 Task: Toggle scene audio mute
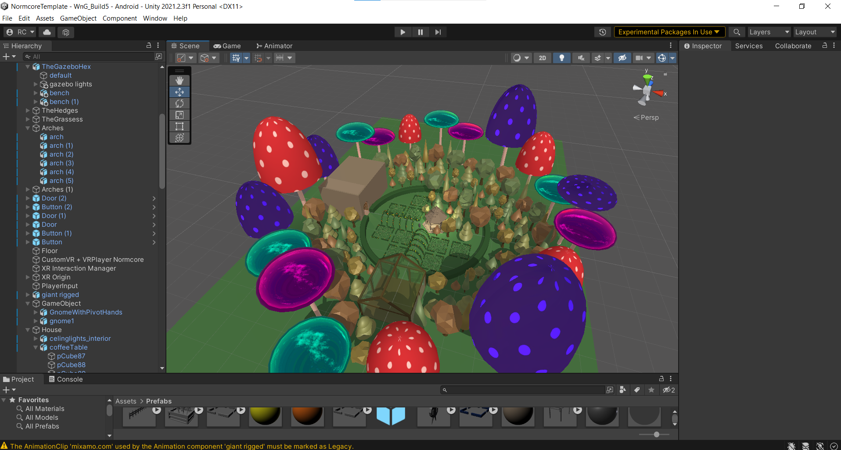tap(581, 58)
